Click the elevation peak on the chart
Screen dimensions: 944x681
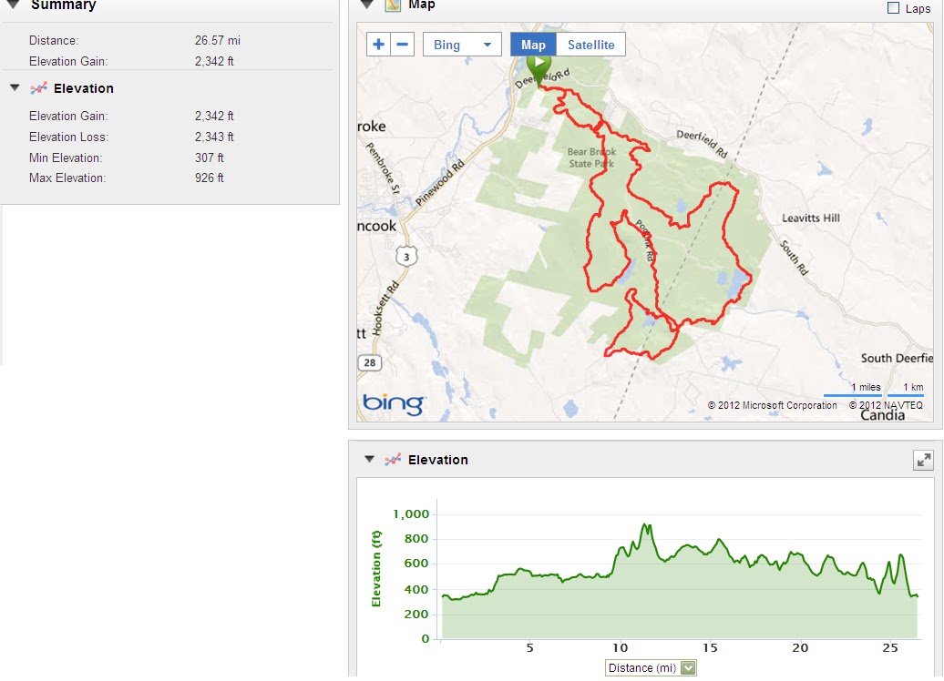tap(645, 525)
